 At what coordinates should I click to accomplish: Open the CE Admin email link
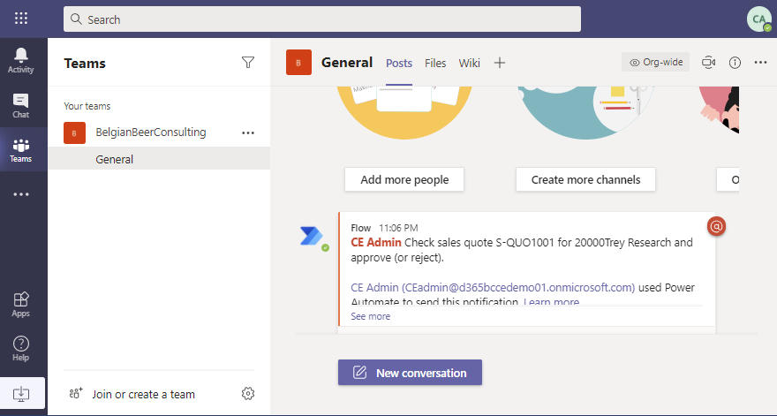pyautogui.click(x=493, y=288)
